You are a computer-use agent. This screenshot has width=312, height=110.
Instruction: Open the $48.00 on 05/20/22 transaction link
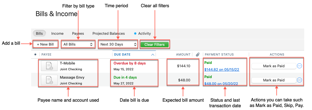click(221, 84)
